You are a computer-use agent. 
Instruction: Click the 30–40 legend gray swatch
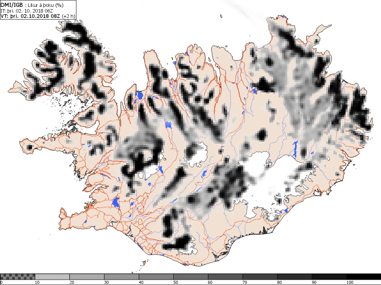pos(122,277)
